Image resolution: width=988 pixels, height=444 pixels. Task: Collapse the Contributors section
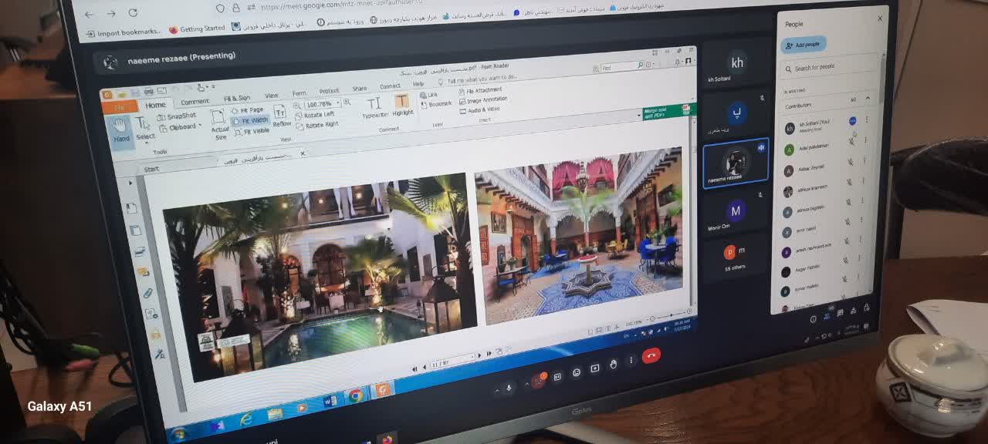867,99
